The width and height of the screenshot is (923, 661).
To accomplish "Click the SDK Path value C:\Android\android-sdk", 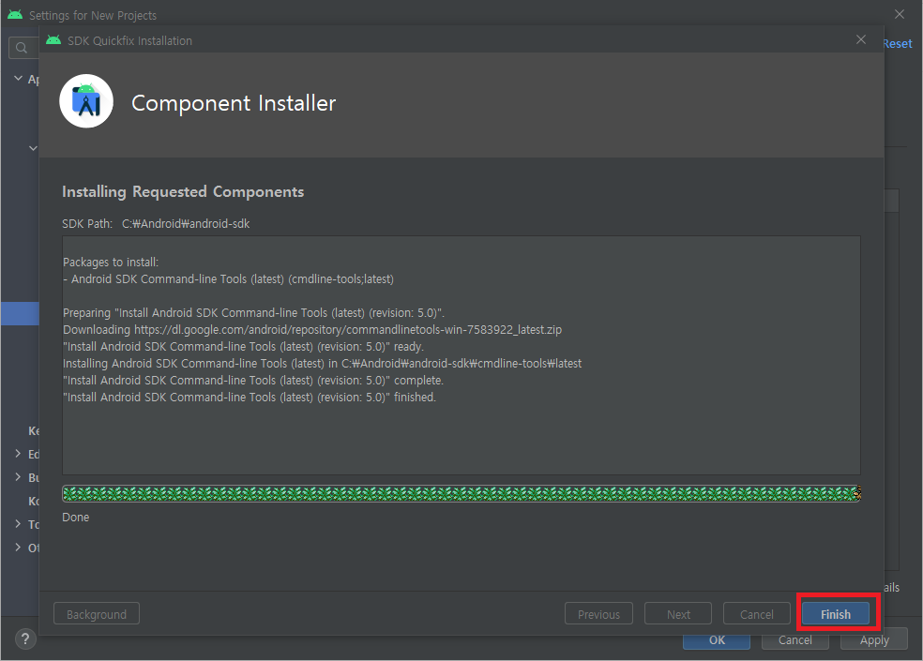I will (186, 224).
